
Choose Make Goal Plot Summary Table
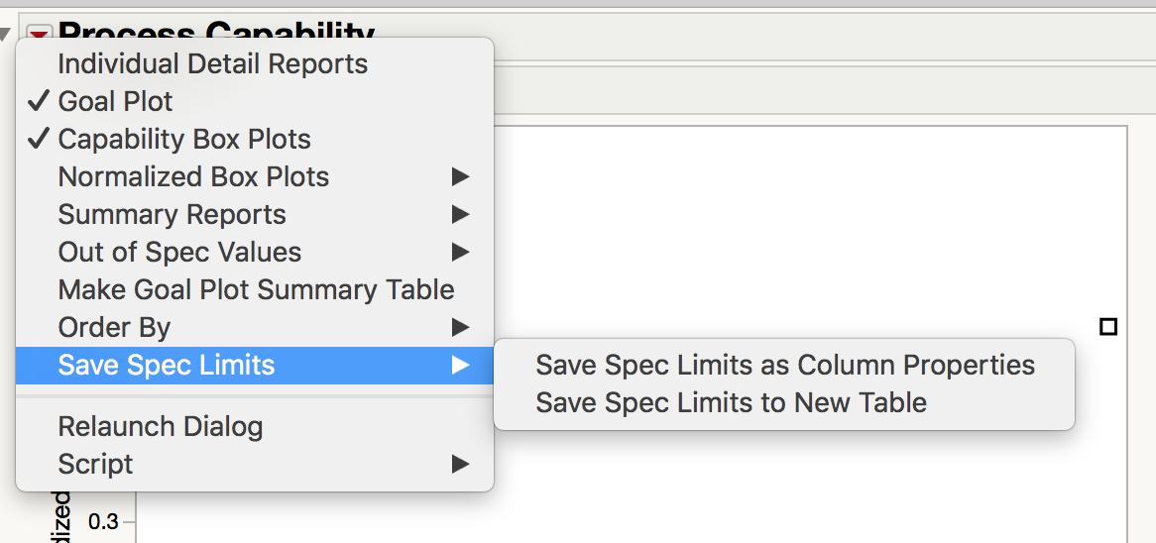click(256, 290)
